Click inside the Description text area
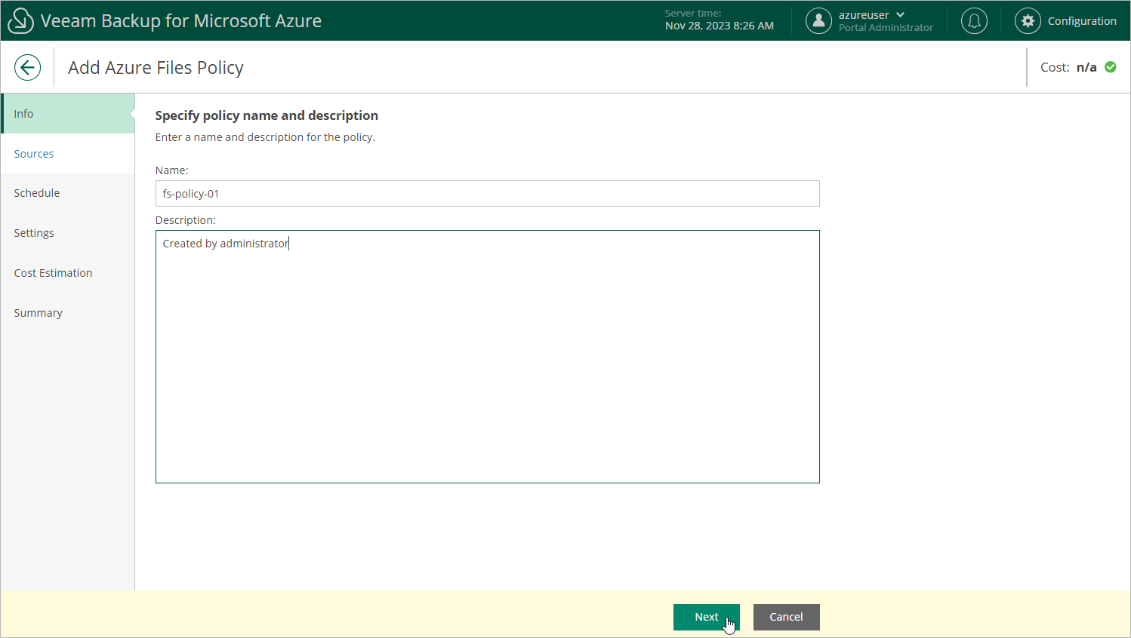 [x=487, y=357]
